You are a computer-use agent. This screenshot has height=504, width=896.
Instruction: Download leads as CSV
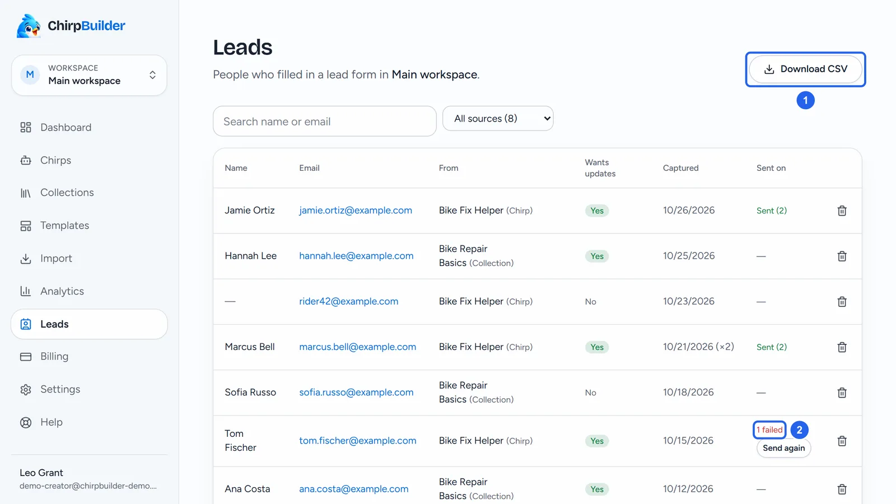point(805,69)
